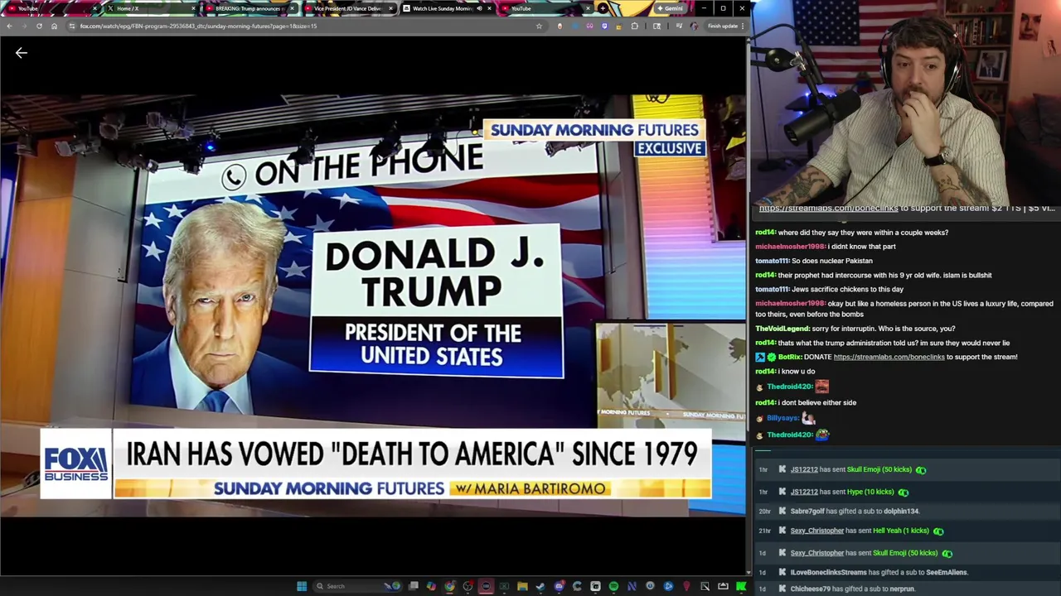Click the Kick logo on the Sabre7golf gifted row

[782, 512]
